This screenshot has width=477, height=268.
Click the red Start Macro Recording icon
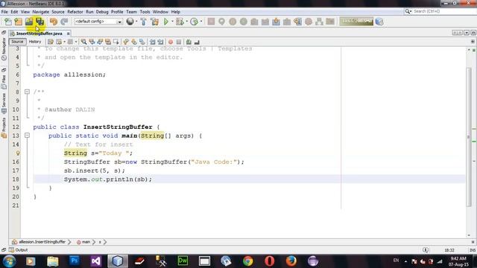(x=171, y=42)
